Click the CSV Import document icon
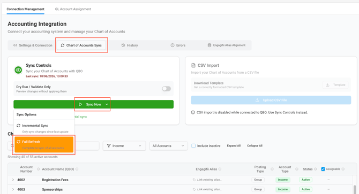 click(x=193, y=66)
